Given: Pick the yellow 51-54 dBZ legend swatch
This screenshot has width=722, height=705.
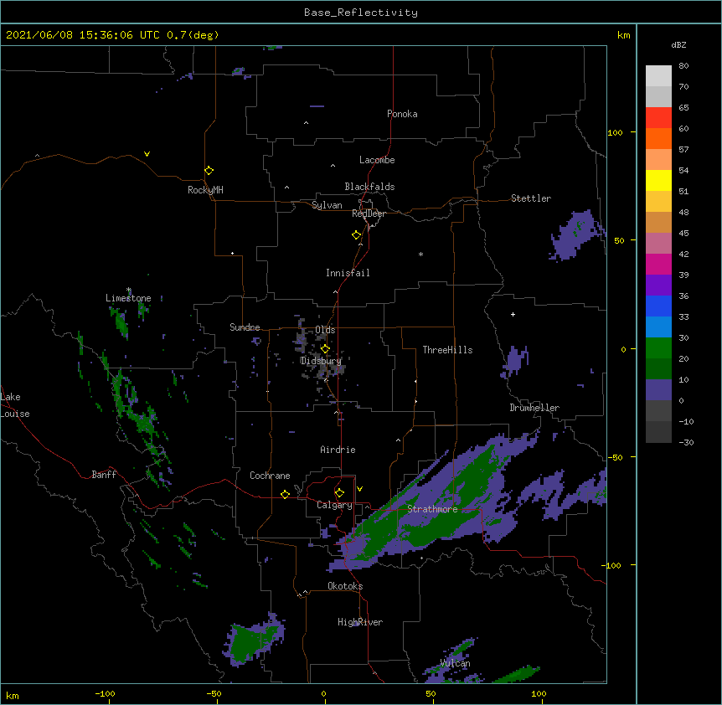Looking at the screenshot, I should [658, 180].
